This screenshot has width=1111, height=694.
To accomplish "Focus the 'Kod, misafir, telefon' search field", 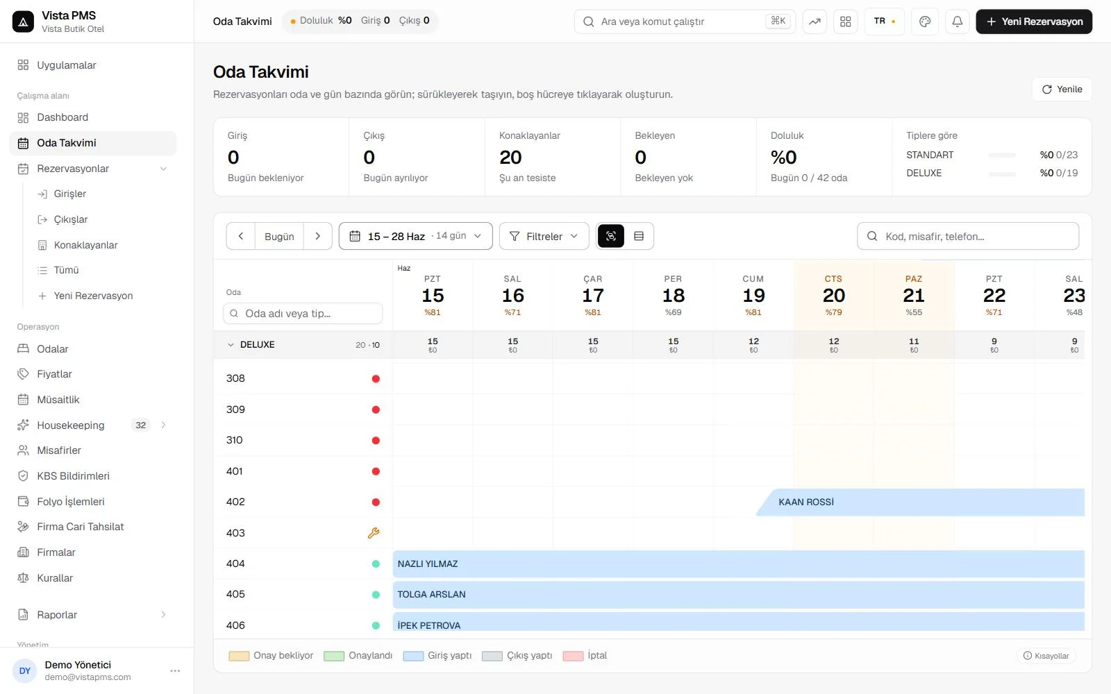I will click(x=968, y=237).
